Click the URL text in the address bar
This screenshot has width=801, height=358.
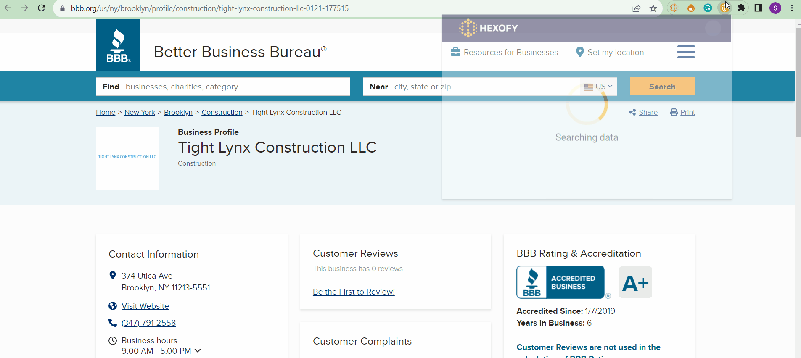210,8
